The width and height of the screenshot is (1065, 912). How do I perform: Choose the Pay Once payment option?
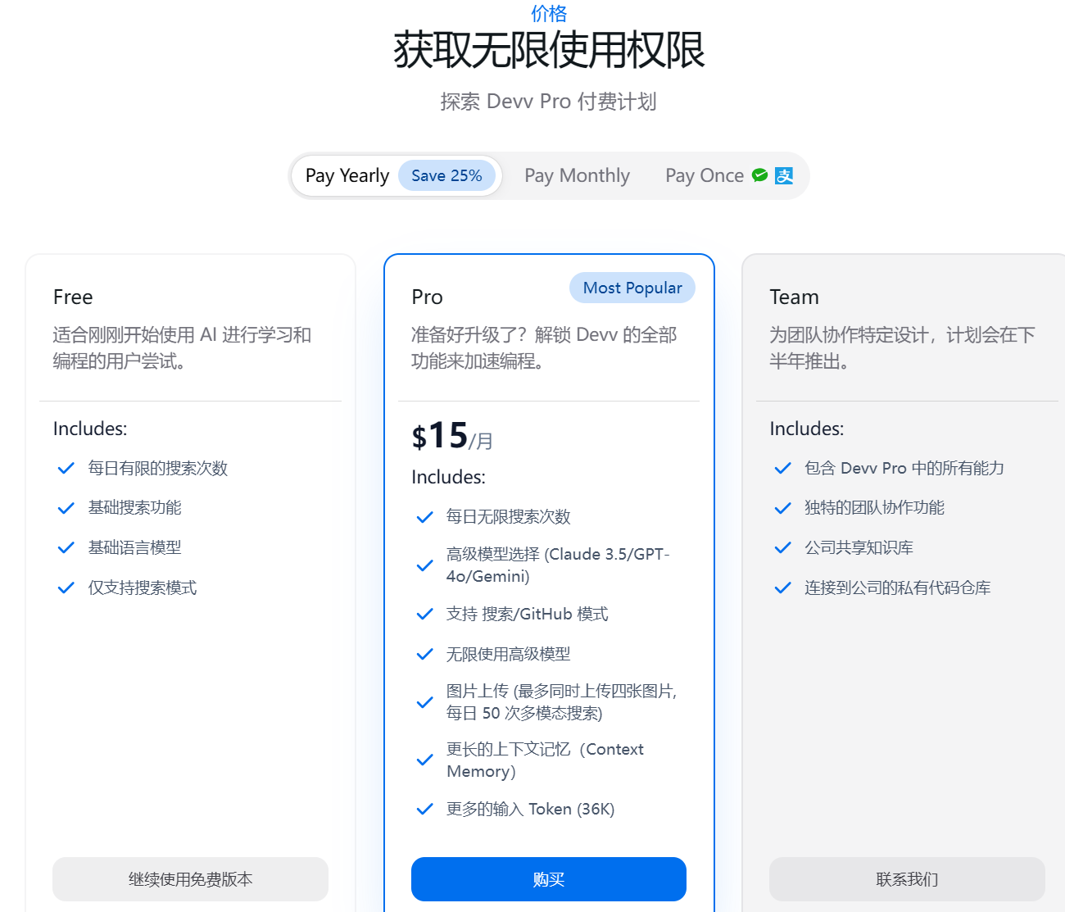tap(705, 175)
